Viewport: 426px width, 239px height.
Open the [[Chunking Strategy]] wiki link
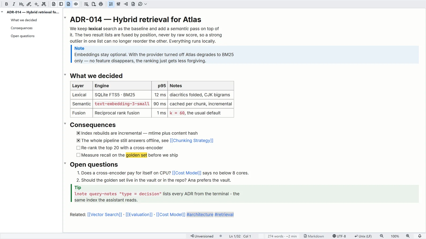pyautogui.click(x=191, y=140)
